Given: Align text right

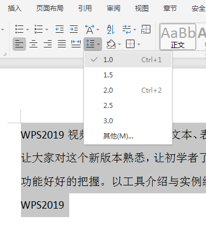Looking at the screenshot, I should (x=48, y=44).
